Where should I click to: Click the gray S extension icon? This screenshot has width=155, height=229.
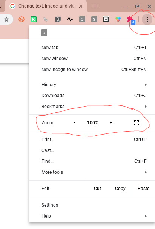pos(94,19)
